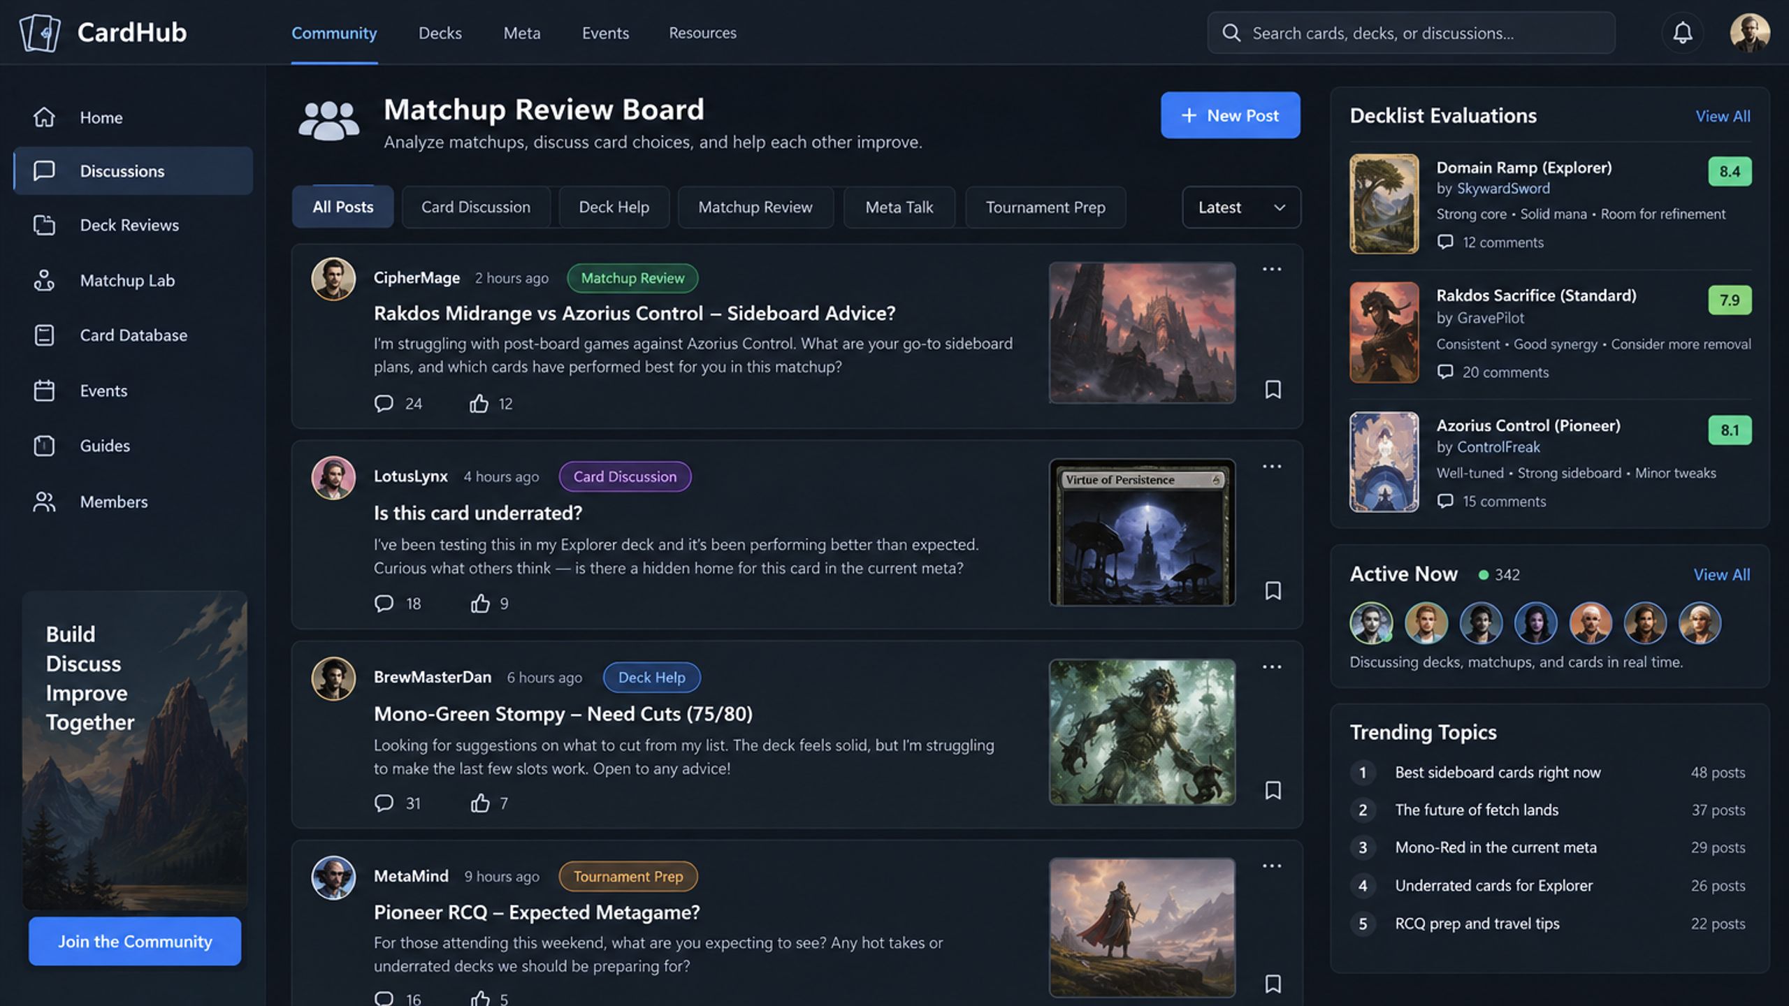
Task: Open Members in sidebar
Action: tap(133, 502)
